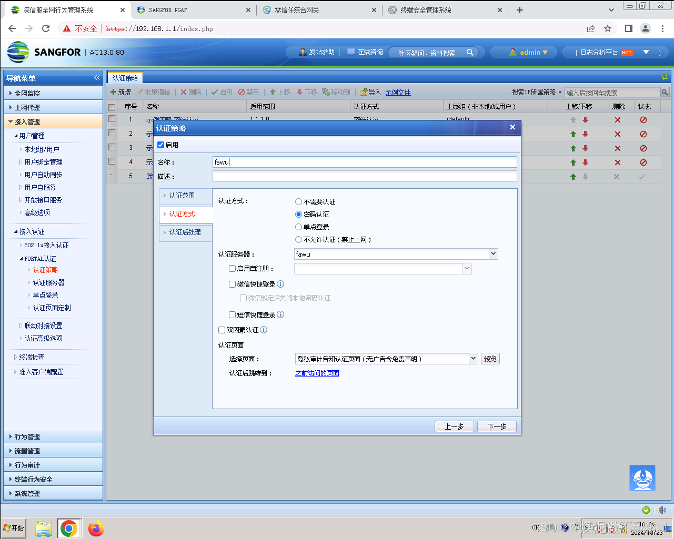Open 之前访问的页面 link
The image size is (674, 539).
[317, 373]
